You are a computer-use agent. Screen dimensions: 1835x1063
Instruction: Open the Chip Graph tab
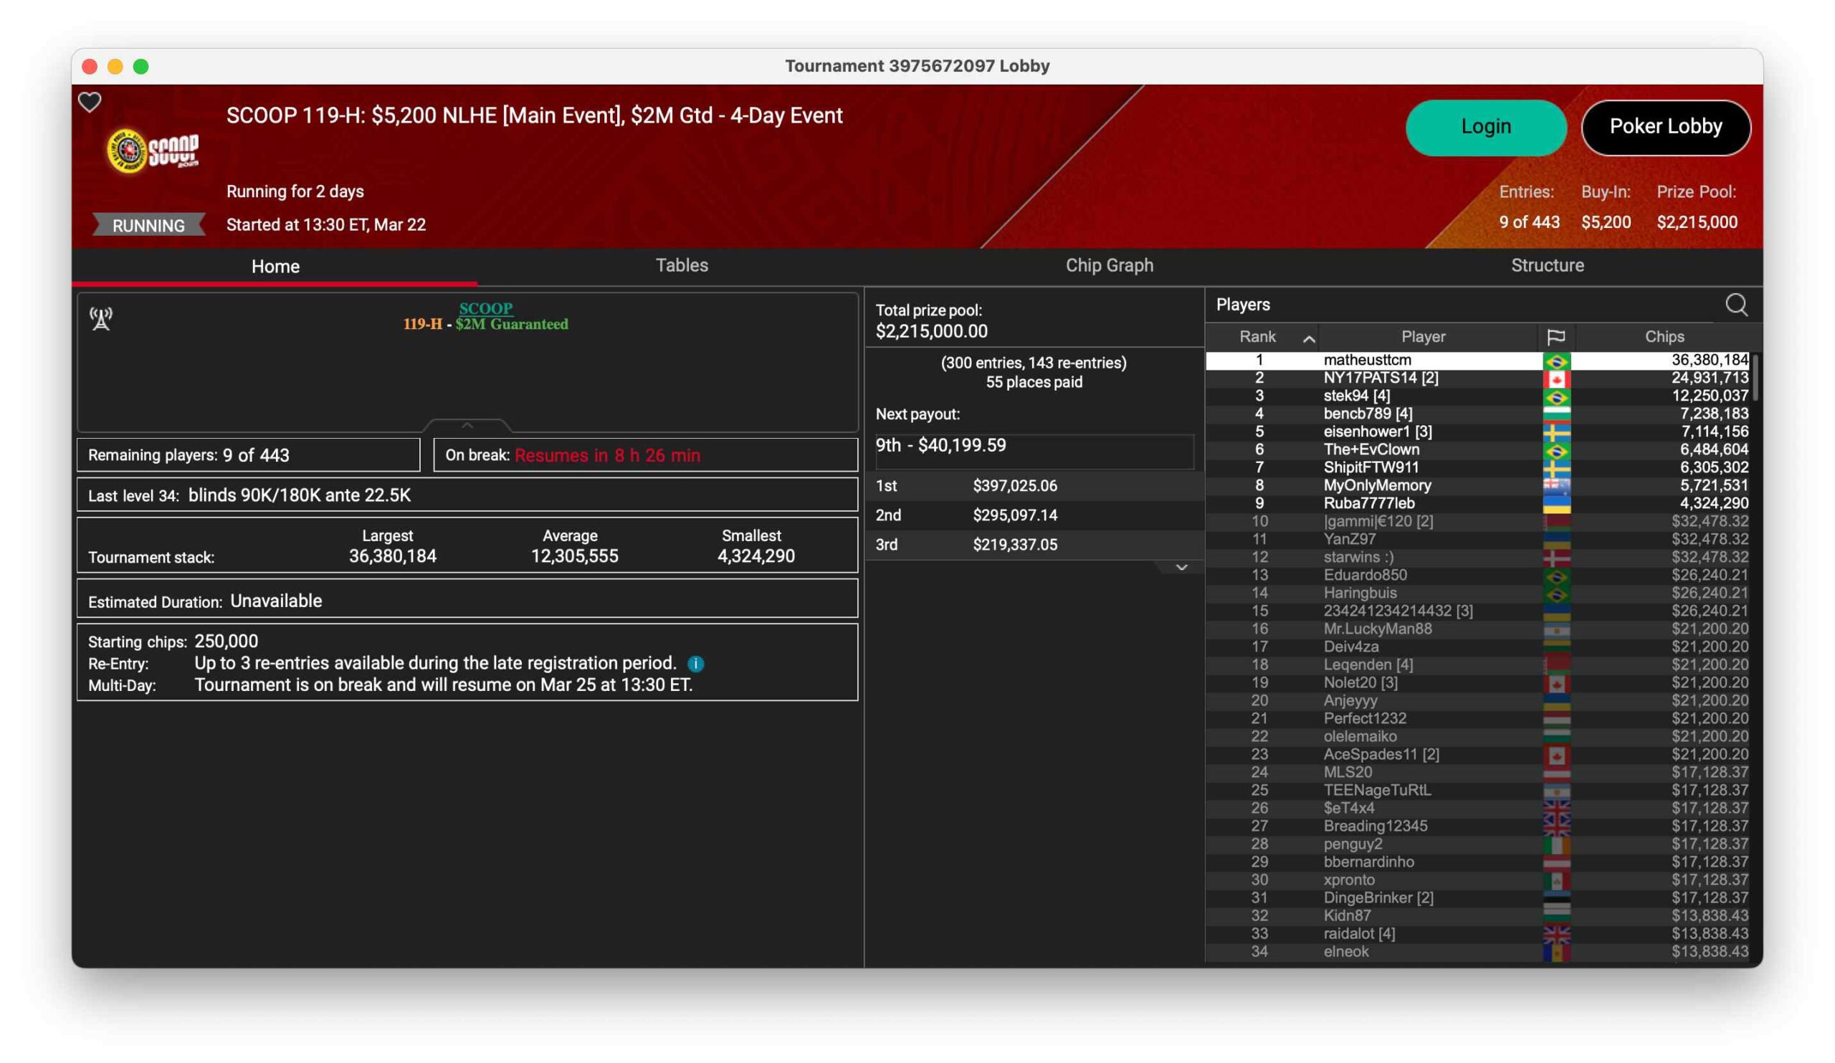coord(1109,265)
